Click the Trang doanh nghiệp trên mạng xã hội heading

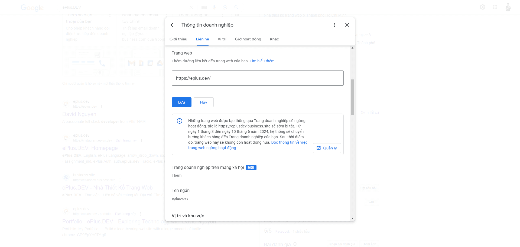[x=208, y=168]
